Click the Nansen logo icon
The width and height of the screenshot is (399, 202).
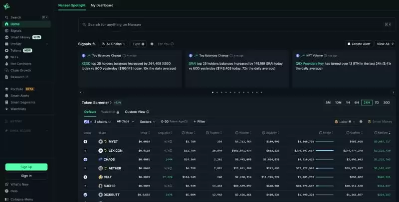click(7, 6)
